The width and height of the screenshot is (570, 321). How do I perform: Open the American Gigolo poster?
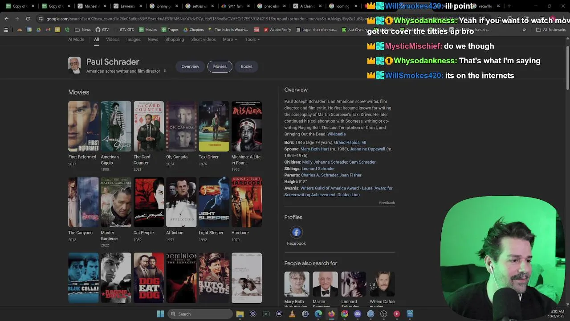coord(116,126)
